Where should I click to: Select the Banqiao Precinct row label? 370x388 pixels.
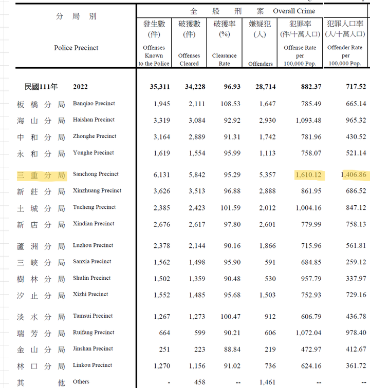coord(94,104)
